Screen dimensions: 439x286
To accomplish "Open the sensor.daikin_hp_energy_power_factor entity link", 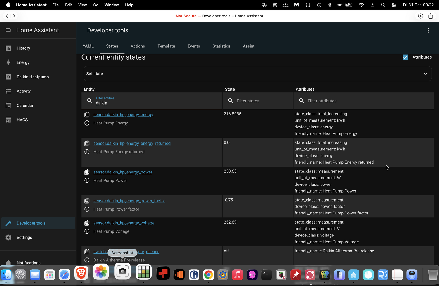I will coord(129,201).
